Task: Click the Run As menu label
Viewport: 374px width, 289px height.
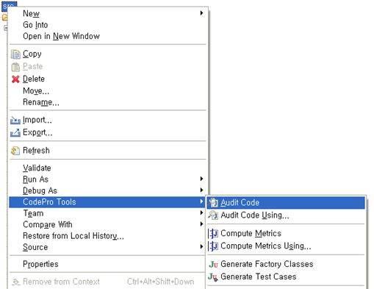Action: tap(35, 179)
